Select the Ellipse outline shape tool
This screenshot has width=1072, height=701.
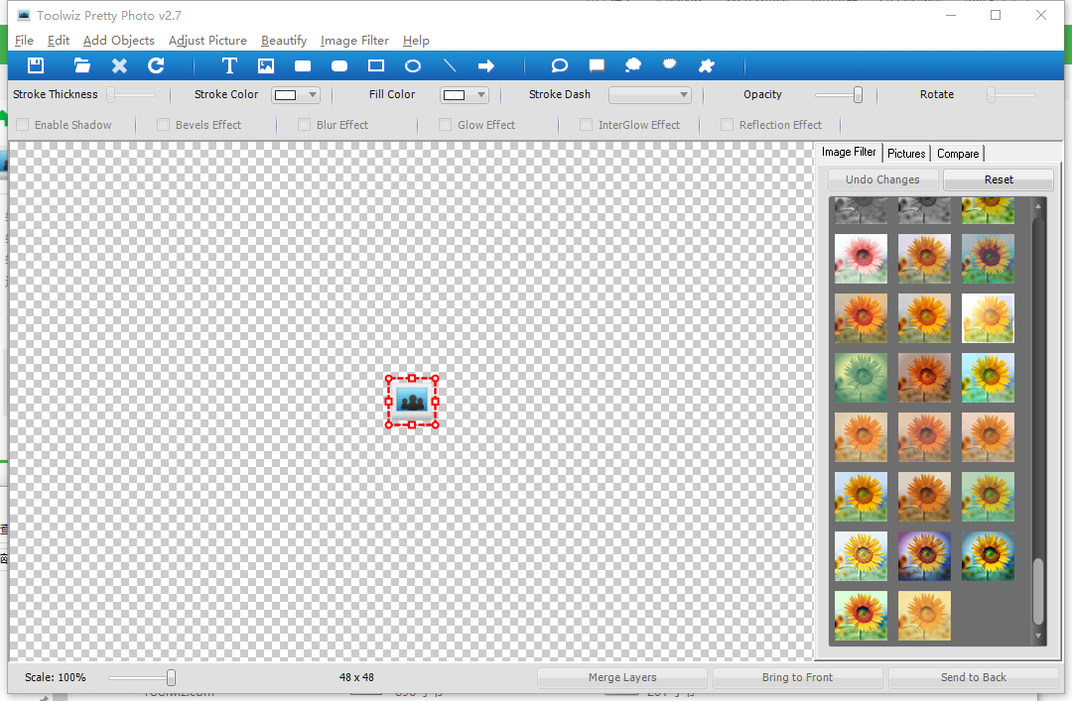[x=412, y=65]
